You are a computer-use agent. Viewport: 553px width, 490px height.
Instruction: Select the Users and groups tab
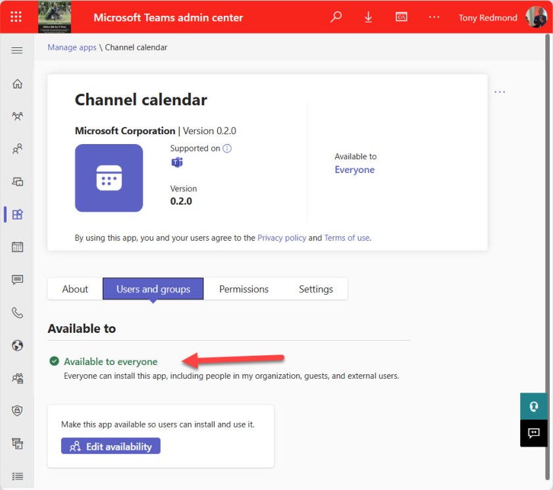153,289
